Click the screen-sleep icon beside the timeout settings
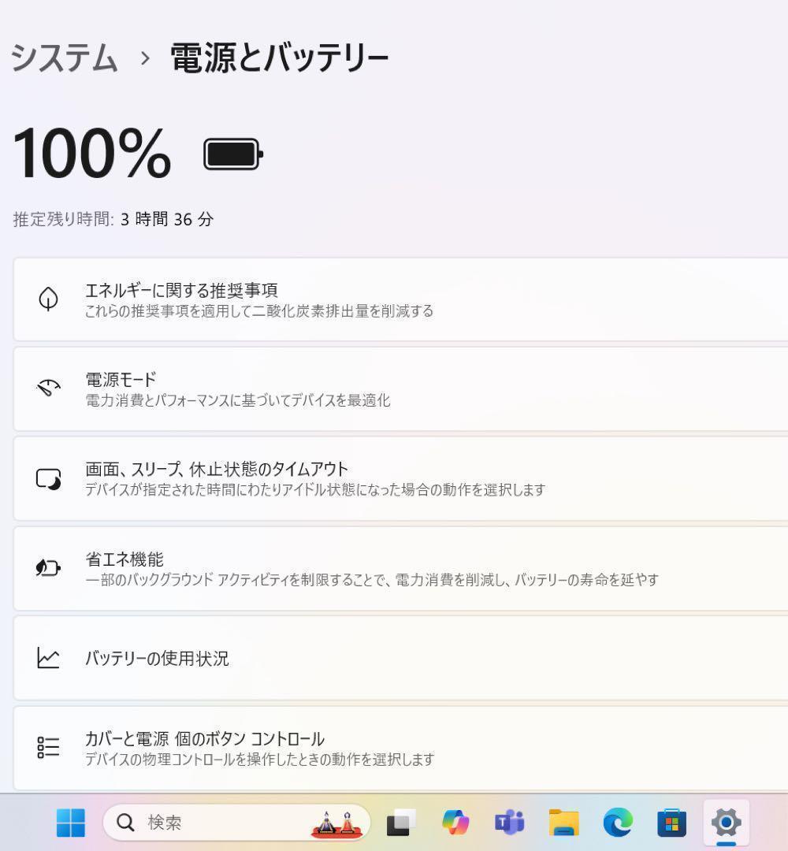The height and width of the screenshot is (851, 788). coord(48,479)
